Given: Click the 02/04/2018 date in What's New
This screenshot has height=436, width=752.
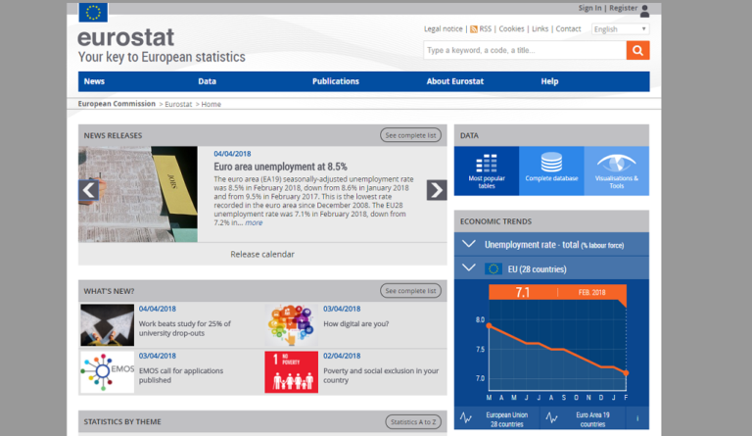Looking at the screenshot, I should 342,356.
